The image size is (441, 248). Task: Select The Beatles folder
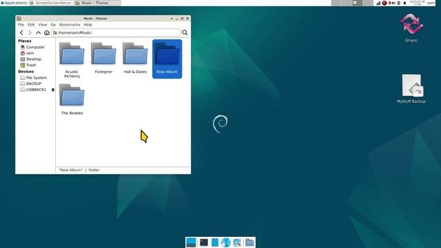click(x=72, y=99)
